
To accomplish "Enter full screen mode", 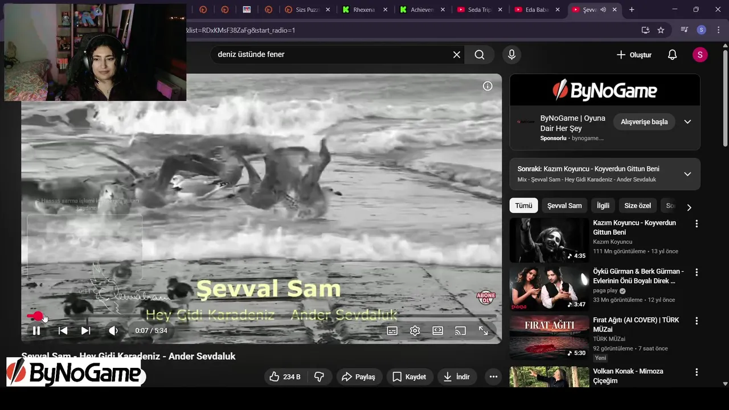I will point(483,331).
